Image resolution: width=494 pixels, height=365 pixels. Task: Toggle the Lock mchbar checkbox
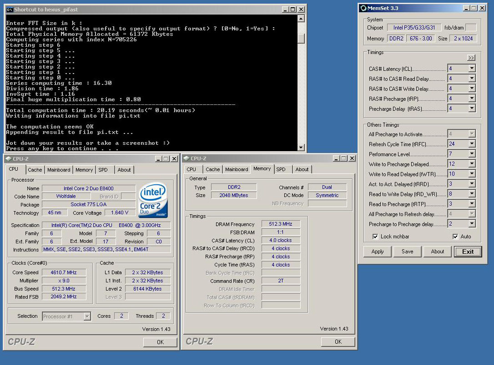click(x=375, y=237)
